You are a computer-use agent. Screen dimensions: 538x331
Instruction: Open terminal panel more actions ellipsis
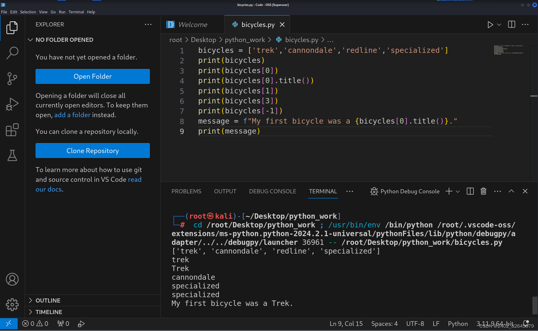coord(497,191)
